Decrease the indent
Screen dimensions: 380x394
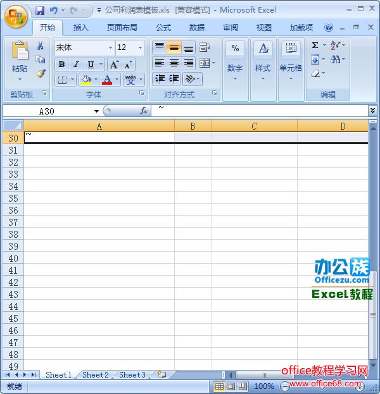coord(160,79)
